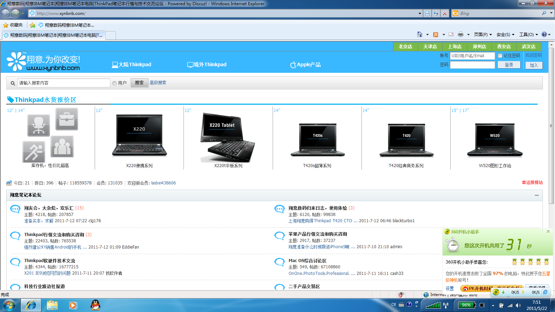This screenshot has width=555, height=312.
Task: Expand the Print options dropdown arrow
Action: coord(468,35)
